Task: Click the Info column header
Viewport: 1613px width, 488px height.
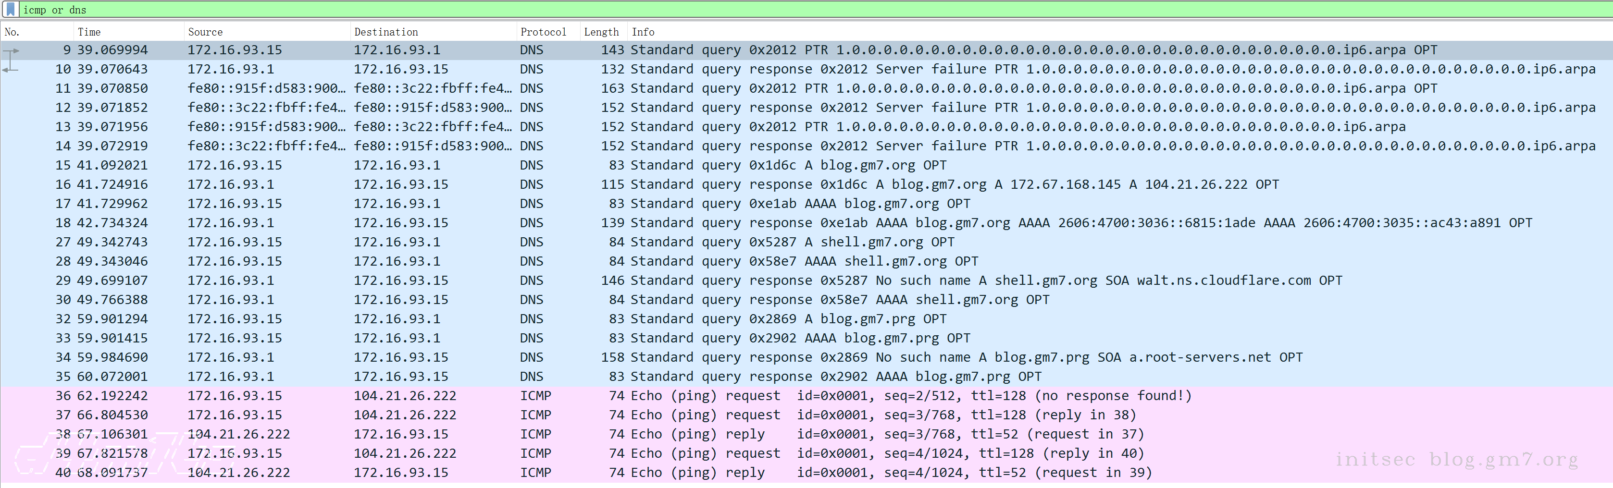Action: pos(643,32)
